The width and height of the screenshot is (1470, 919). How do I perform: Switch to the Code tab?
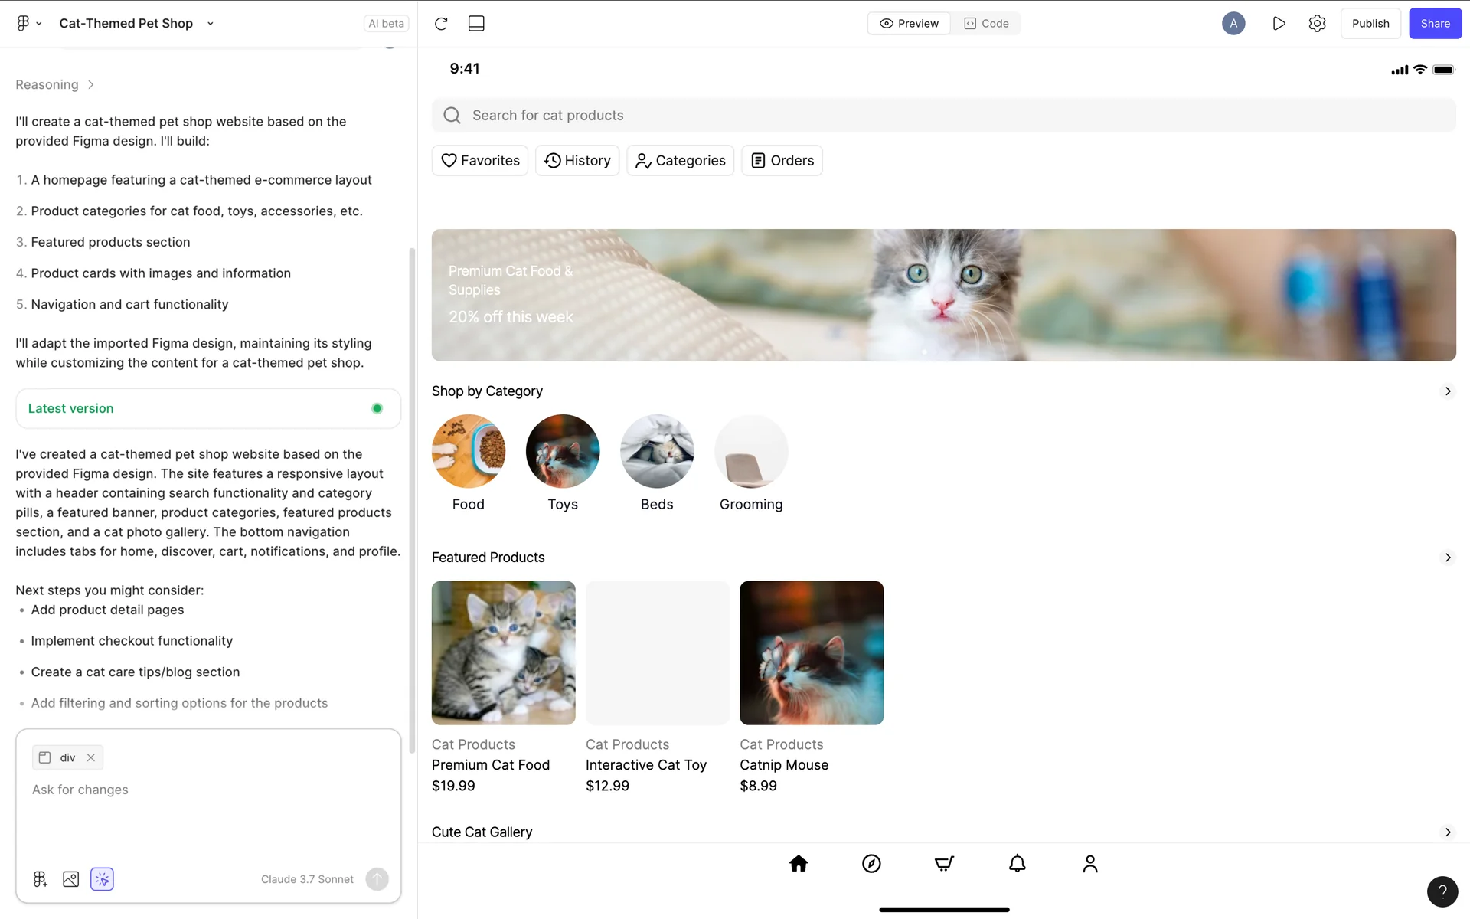pos(986,24)
